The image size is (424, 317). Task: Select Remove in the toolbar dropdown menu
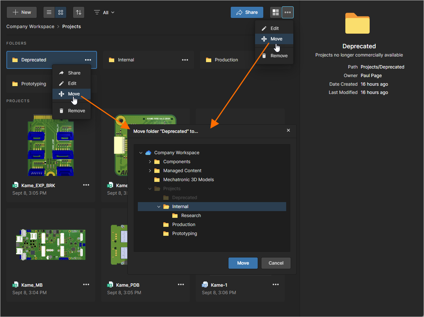pyautogui.click(x=274, y=56)
